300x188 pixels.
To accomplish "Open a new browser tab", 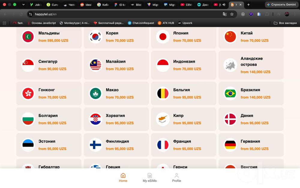I will [248, 4].
